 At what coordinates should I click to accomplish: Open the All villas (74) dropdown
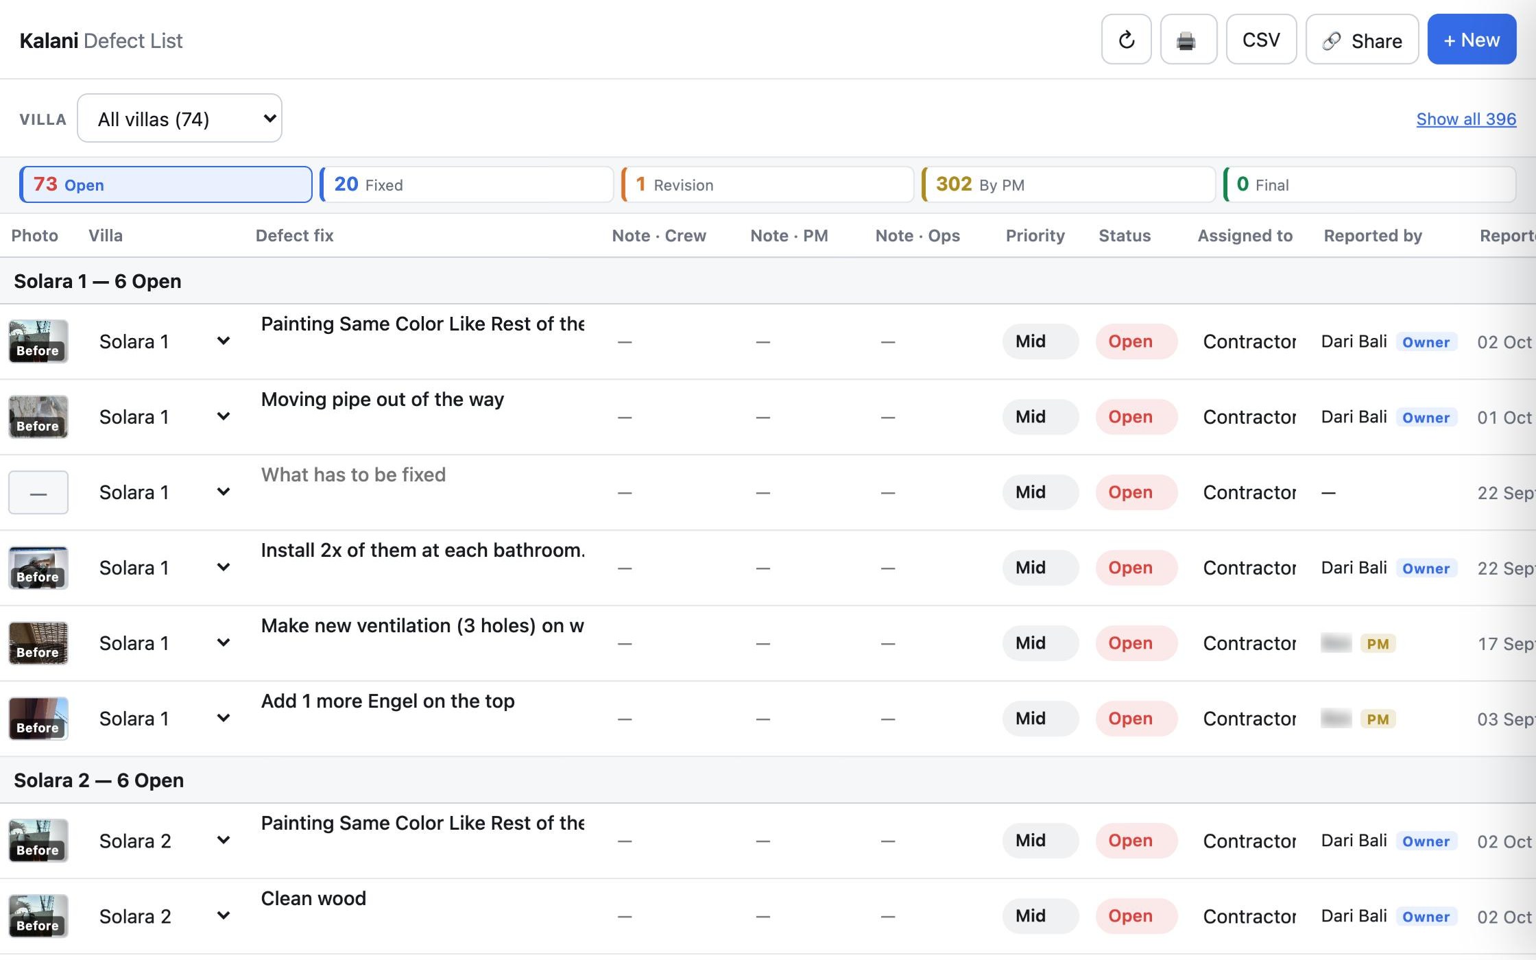coord(180,119)
